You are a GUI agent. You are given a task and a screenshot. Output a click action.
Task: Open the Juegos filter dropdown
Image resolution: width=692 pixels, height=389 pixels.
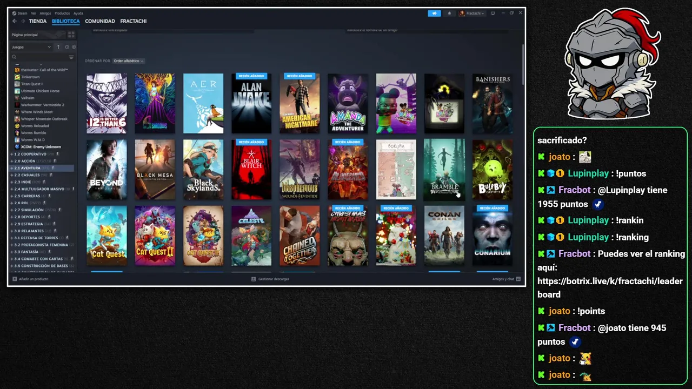pos(31,47)
